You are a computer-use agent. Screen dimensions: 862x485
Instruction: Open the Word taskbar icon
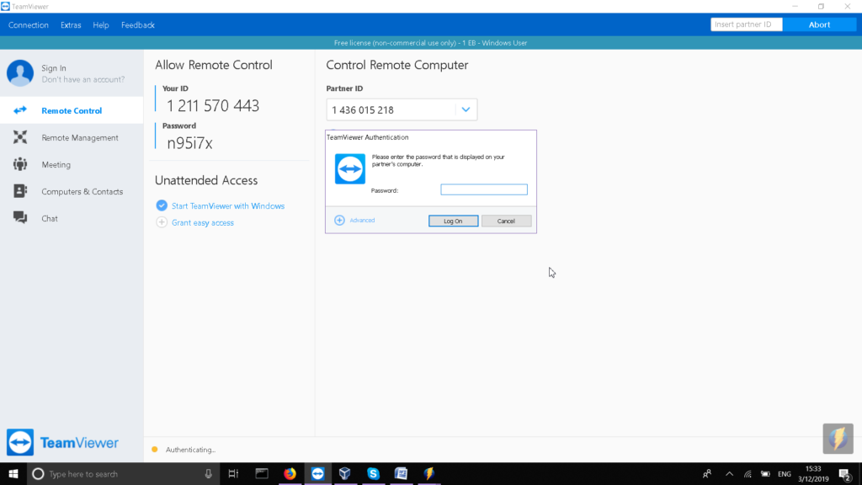[402, 473]
